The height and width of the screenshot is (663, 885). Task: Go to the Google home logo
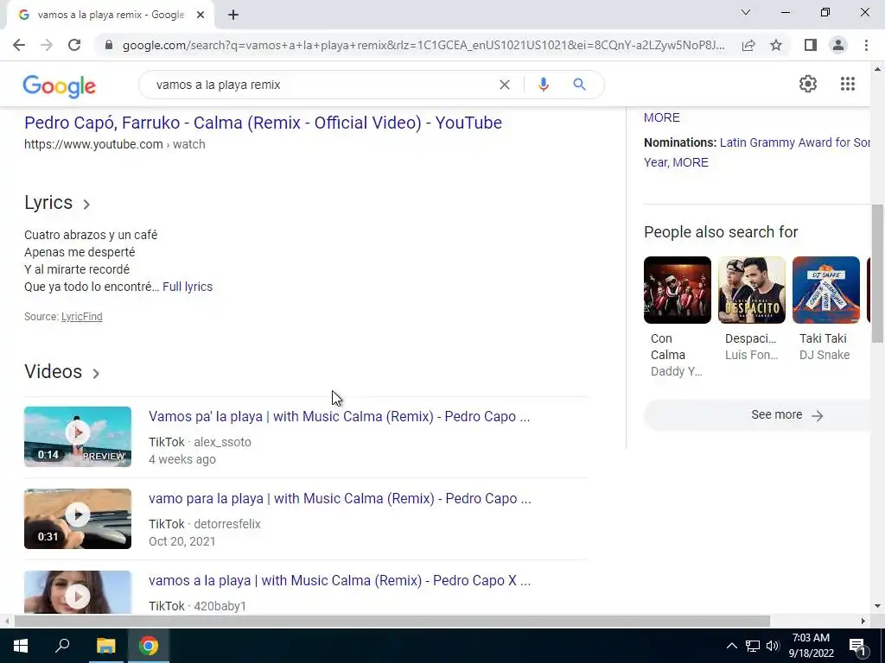60,86
